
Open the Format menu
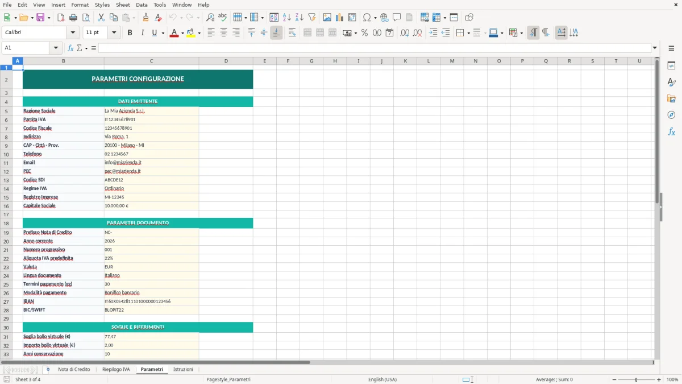(80, 5)
